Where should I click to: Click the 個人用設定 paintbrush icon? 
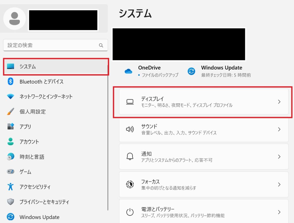[11, 111]
